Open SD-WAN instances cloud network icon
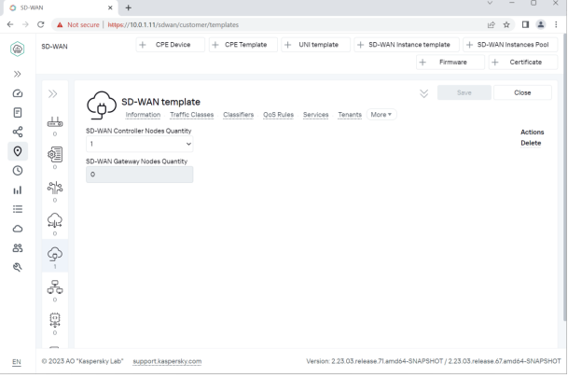This screenshot has height=378, width=568. (x=55, y=220)
